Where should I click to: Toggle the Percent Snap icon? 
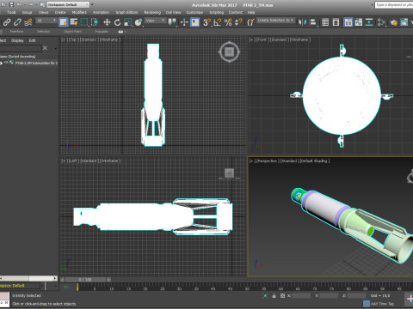coord(228,22)
